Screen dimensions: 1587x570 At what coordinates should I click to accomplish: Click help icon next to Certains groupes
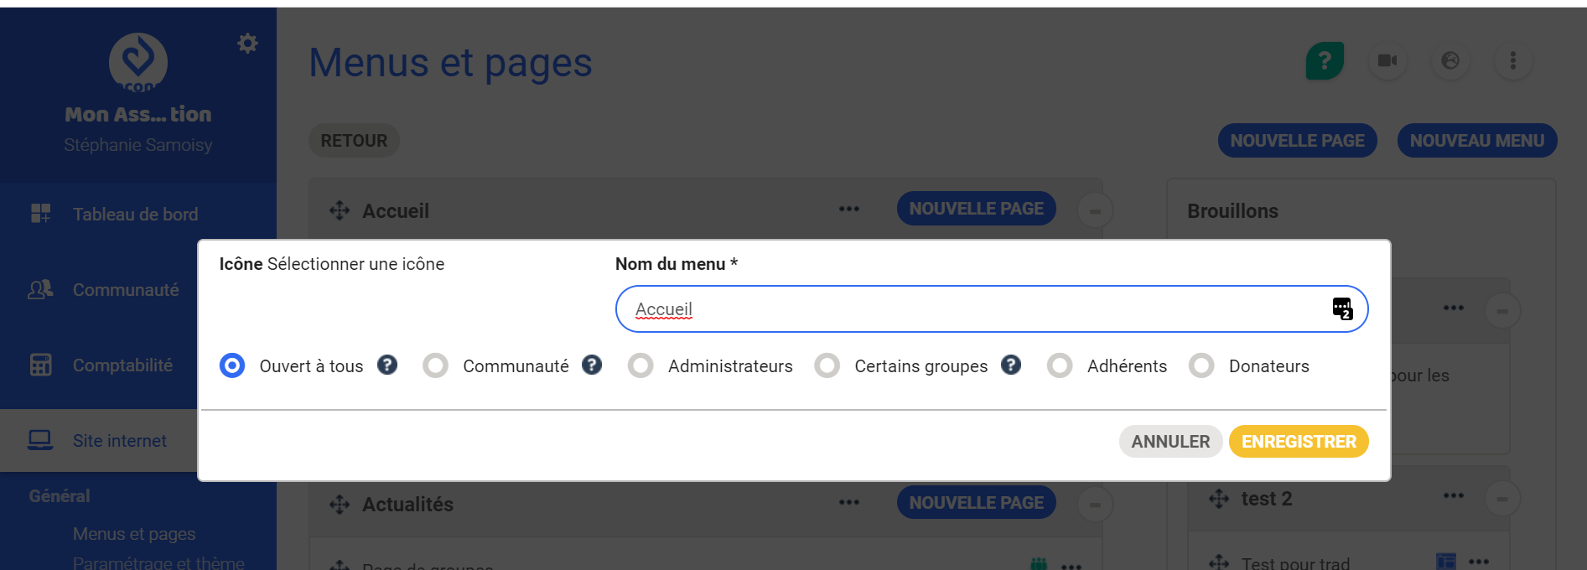[x=1011, y=365]
